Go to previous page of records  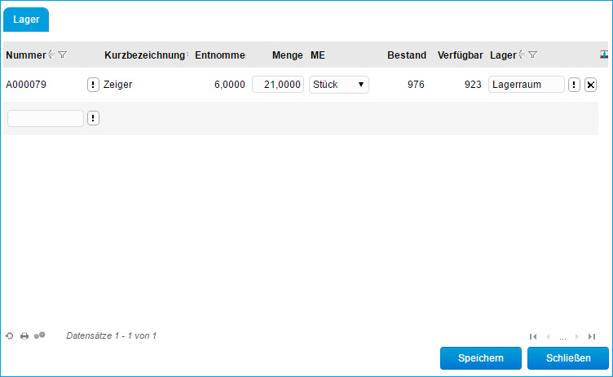coord(548,336)
